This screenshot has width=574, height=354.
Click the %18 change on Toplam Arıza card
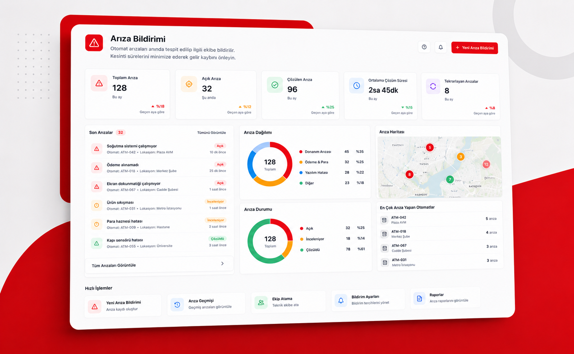click(158, 106)
